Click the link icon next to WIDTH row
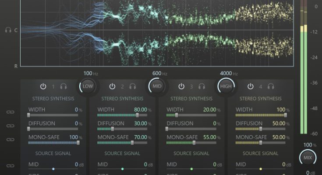Viewport: 322px width, 175px height. pyautogui.click(x=10, y=112)
